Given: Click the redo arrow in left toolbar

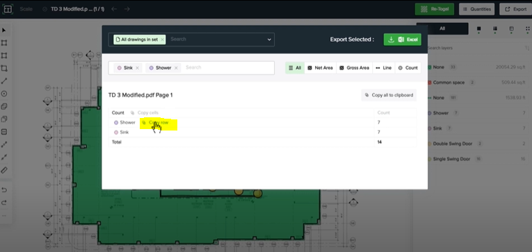Looking at the screenshot, I should [4, 203].
